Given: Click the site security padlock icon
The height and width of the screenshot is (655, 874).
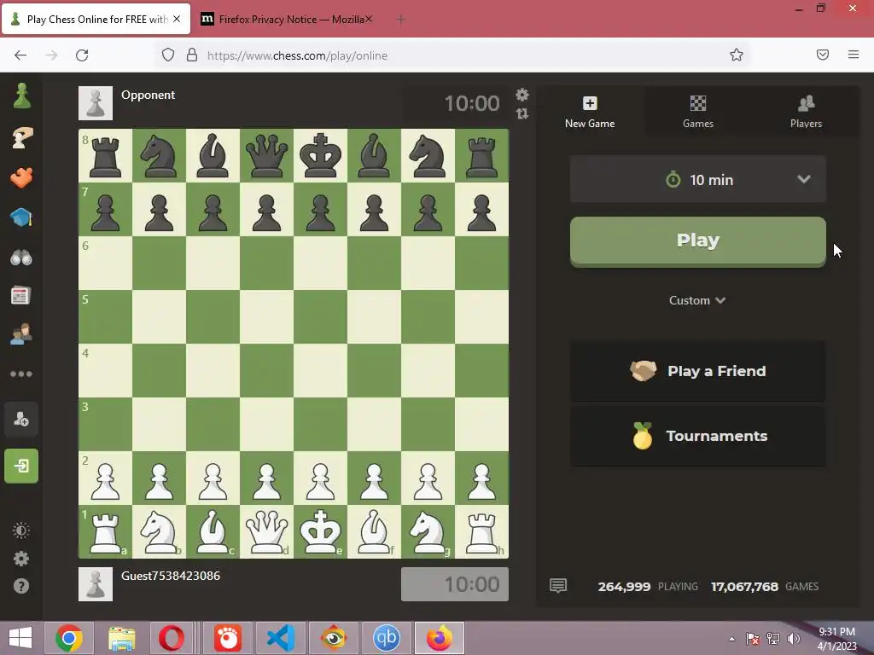Looking at the screenshot, I should click(x=192, y=55).
